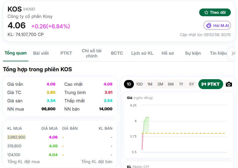Viewport: 238px width, 168px height.
Task: Click the Tổng KL đặt mua label
Action: pos(23,162)
